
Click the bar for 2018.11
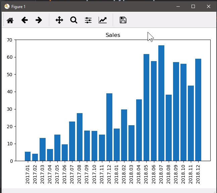(x=191, y=123)
